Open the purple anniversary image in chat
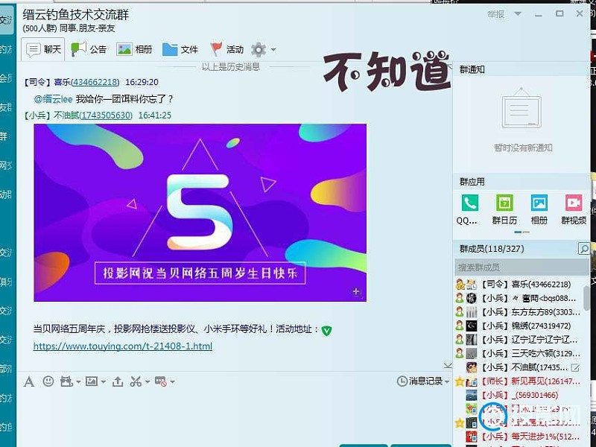Screen dimensions: 596x447 pos(200,212)
